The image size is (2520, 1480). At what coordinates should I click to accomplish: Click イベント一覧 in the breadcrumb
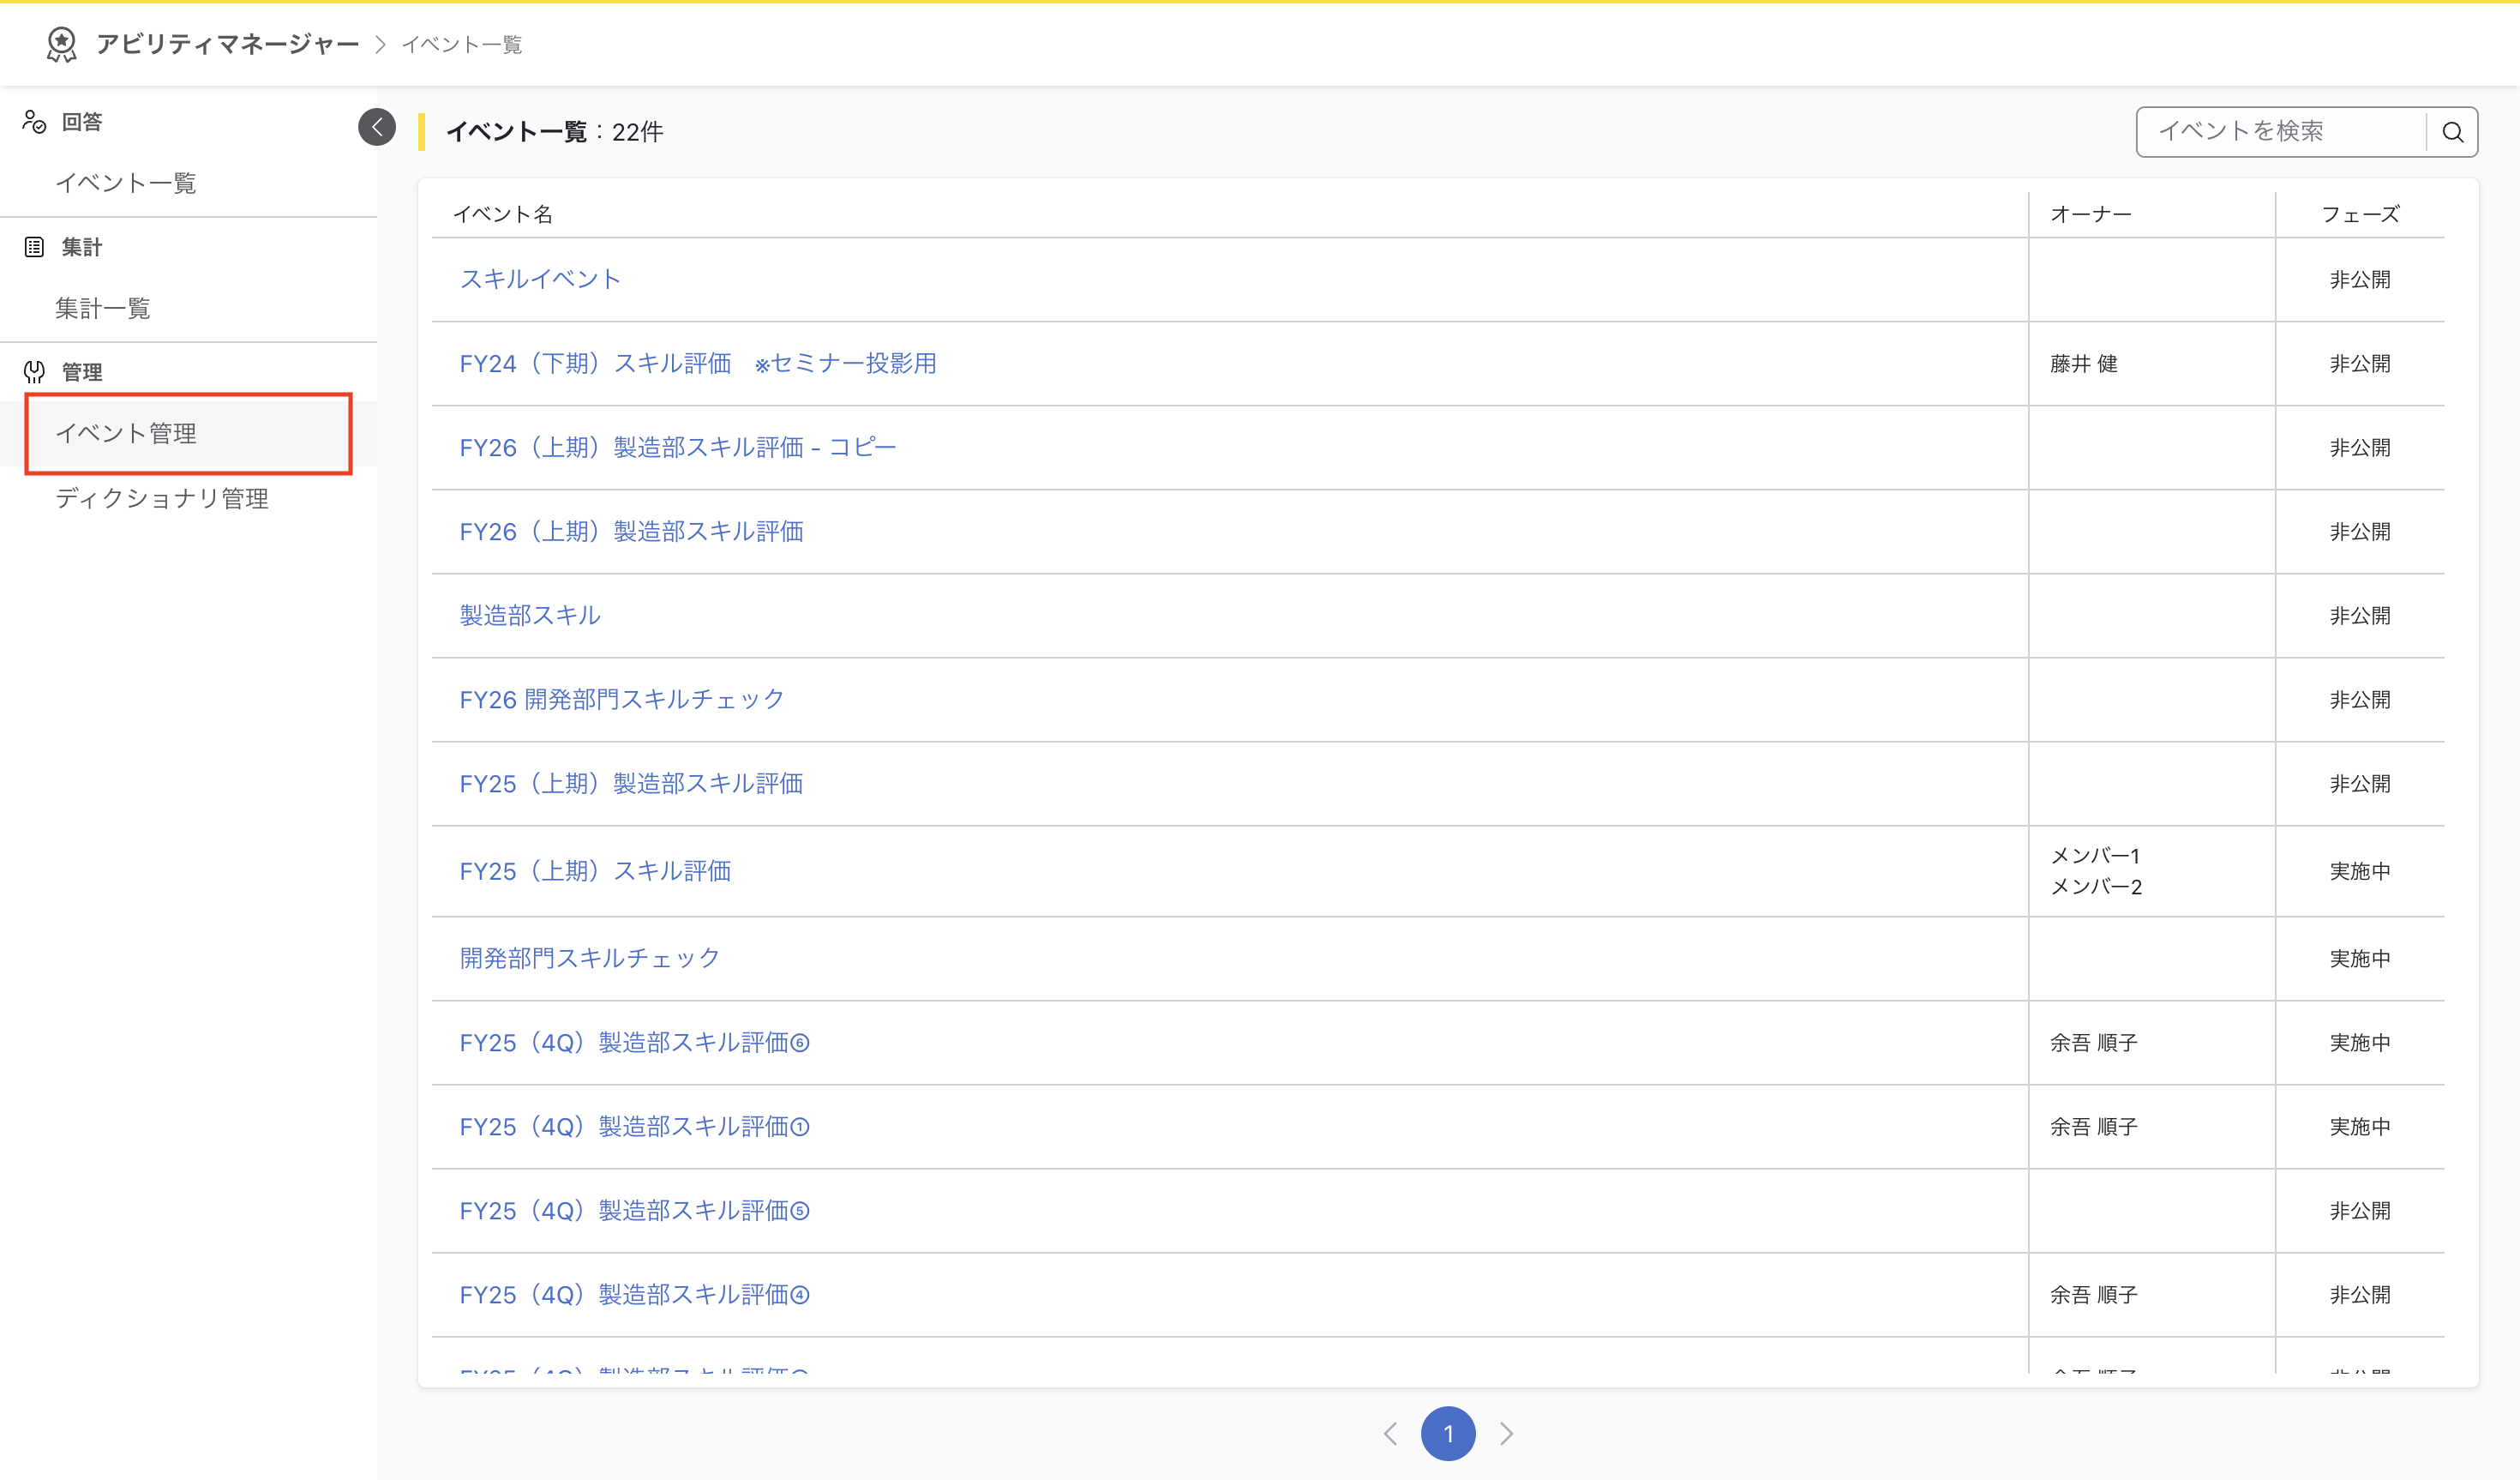click(462, 44)
